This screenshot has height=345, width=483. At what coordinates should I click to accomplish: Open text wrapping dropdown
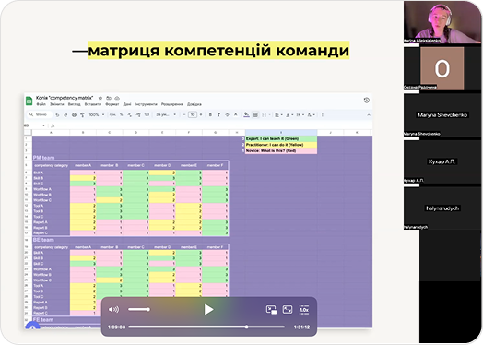click(300, 114)
